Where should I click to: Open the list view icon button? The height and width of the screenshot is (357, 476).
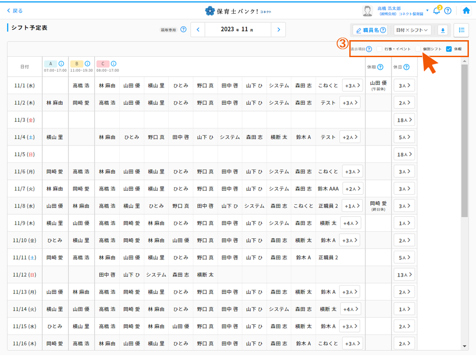[461, 30]
